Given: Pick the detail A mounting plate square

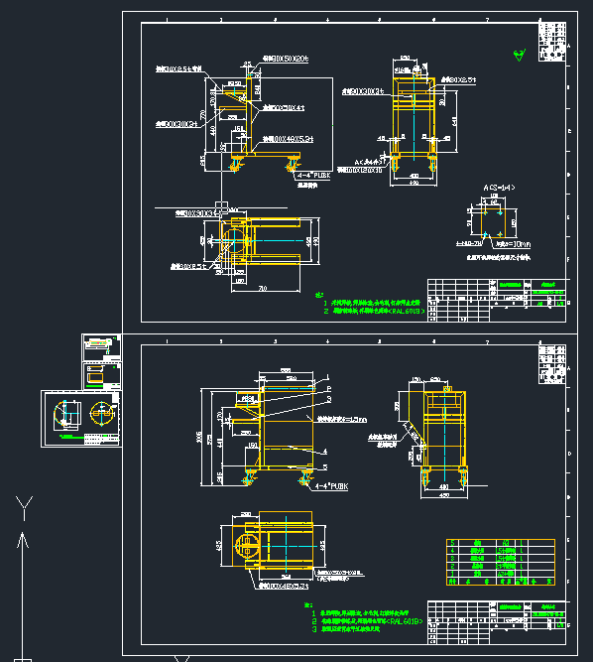Looking at the screenshot, I should [x=493, y=223].
